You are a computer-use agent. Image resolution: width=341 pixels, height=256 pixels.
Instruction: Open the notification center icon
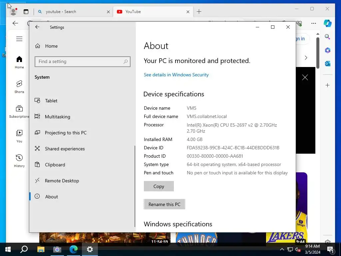click(330, 249)
